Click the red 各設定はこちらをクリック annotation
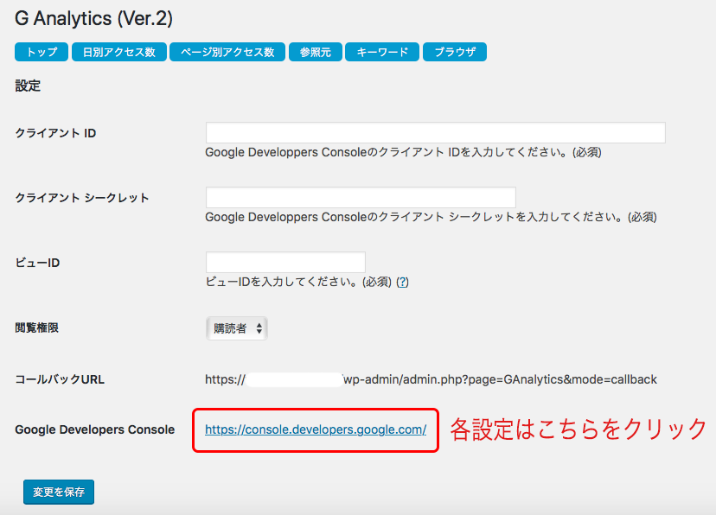This screenshot has width=716, height=515. pos(579,429)
